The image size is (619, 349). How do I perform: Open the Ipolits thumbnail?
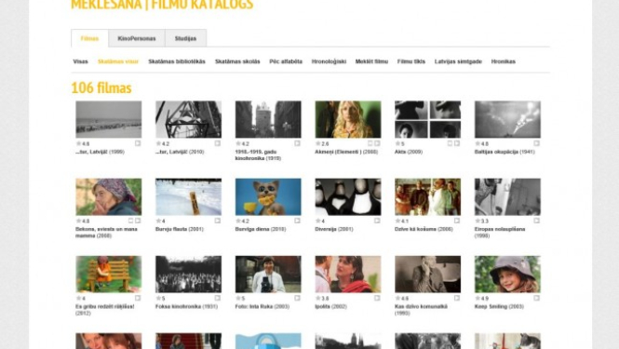point(348,274)
